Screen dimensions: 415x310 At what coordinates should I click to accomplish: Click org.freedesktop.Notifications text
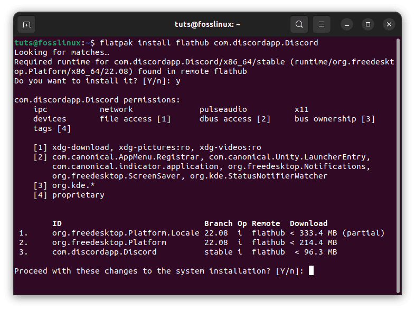(x=297, y=166)
